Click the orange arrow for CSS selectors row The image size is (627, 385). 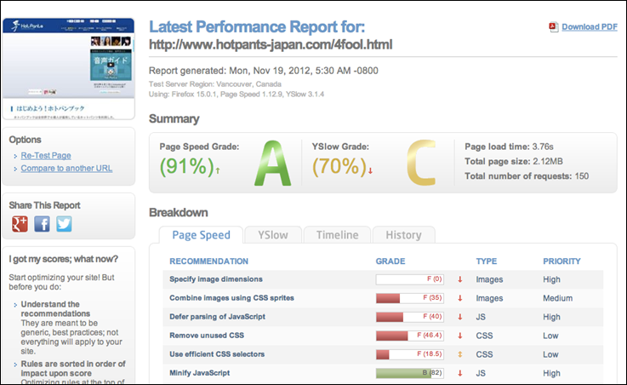[x=460, y=354]
